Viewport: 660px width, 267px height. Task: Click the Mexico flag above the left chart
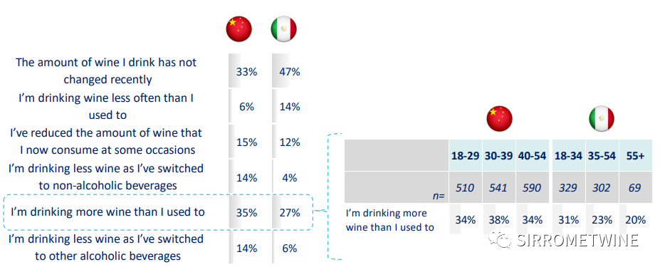coord(283,29)
